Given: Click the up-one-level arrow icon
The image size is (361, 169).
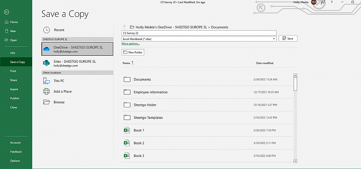Looking at the screenshot, I should tap(125, 27).
